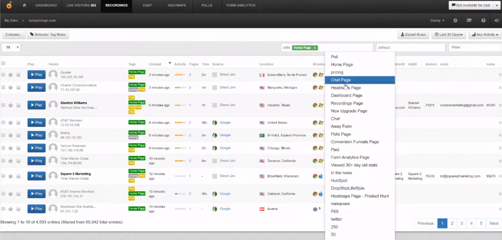Click Google source icon for AT&T Services row
502x240 pixels.
(215, 123)
